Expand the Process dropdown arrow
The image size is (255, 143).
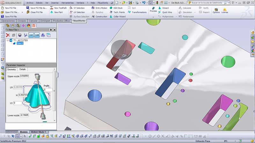[153, 17]
